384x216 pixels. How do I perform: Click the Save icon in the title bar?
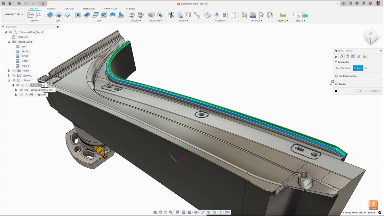(x=18, y=3)
